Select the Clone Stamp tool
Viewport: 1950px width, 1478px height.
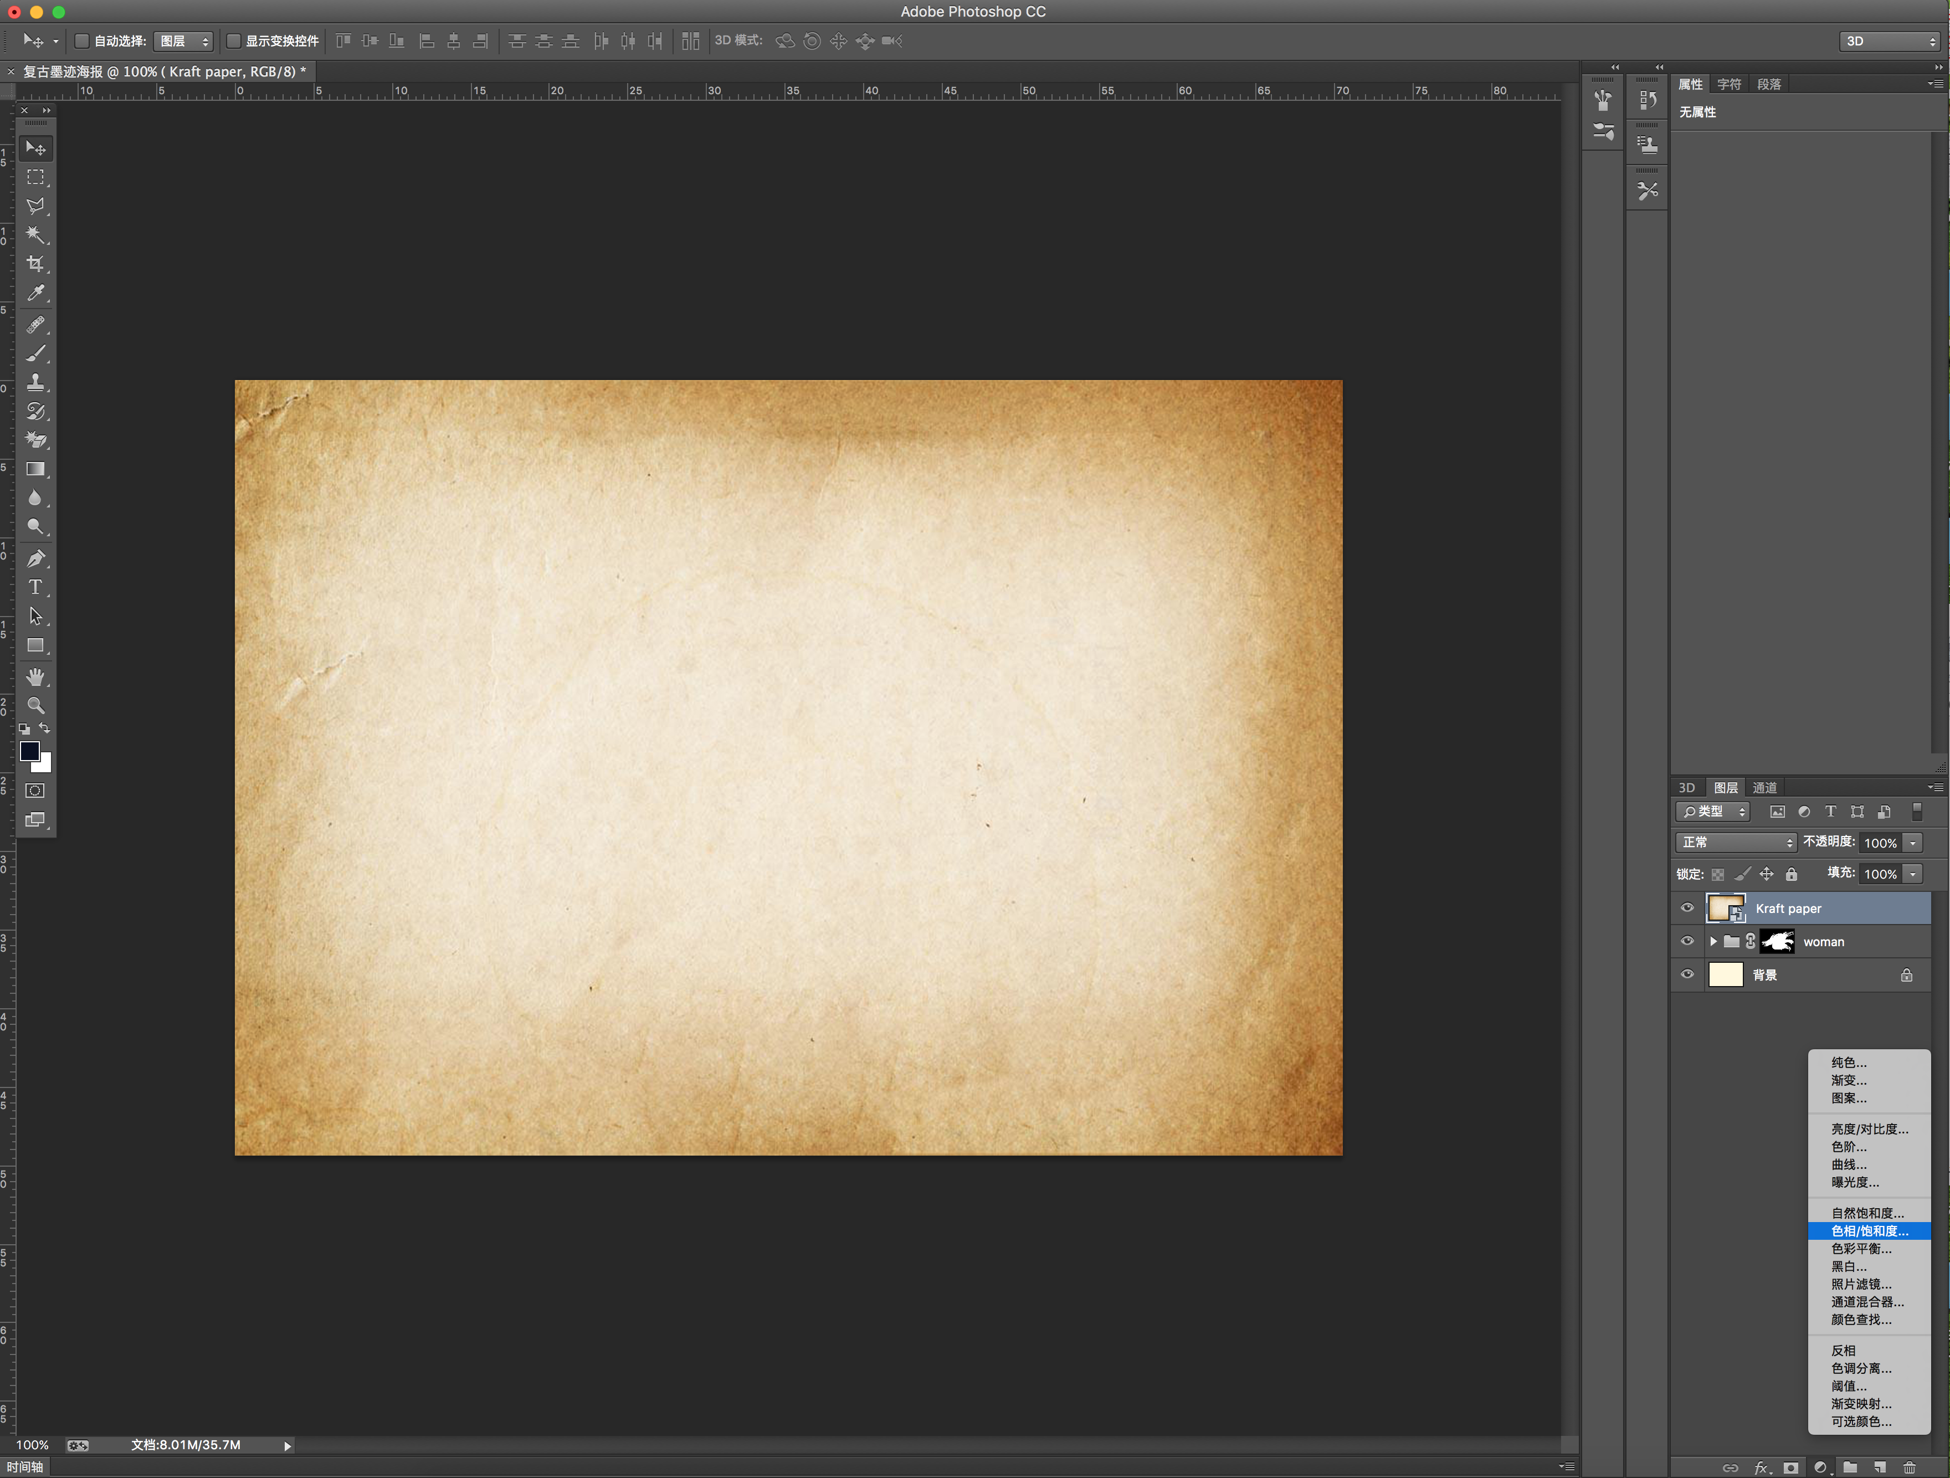pos(35,382)
